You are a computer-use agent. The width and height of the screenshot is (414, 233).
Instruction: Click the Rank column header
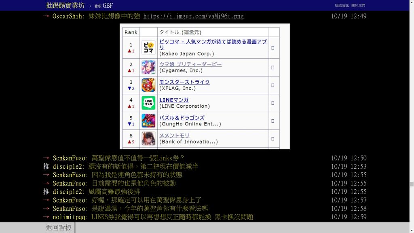(x=131, y=32)
